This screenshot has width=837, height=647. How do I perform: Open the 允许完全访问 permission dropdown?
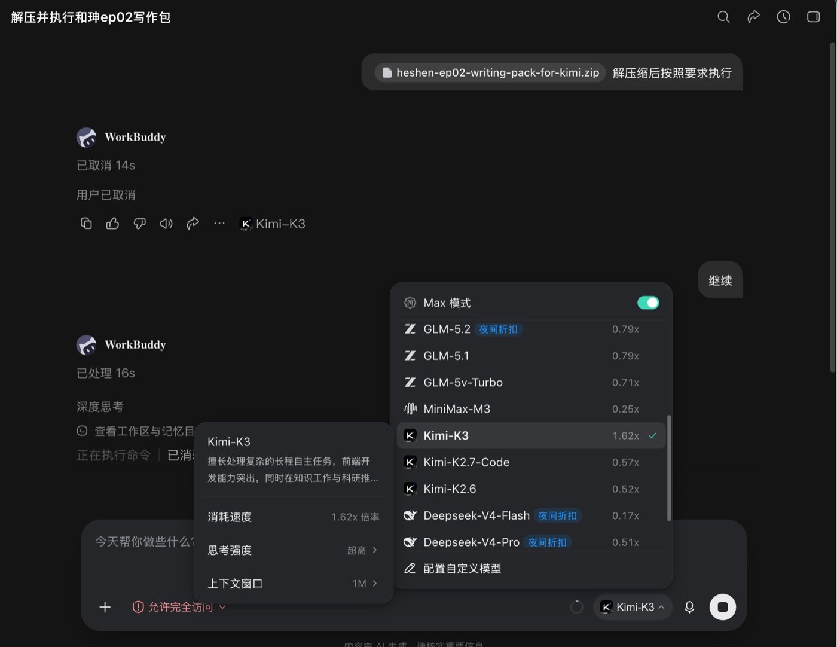(x=179, y=607)
